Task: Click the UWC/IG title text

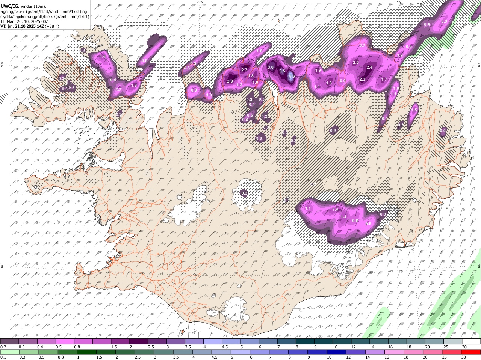Action: point(9,6)
